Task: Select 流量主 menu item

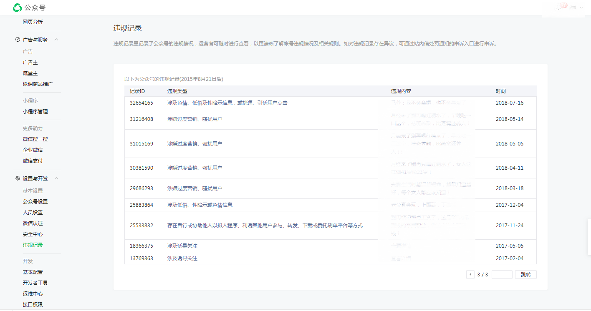Action: click(30, 73)
